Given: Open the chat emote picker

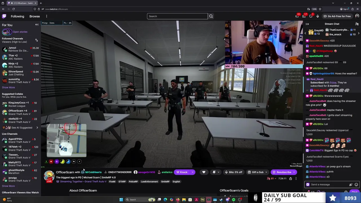Looking at the screenshot, I should 356,185.
